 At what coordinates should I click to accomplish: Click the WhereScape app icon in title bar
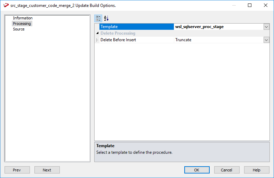coord(6,6)
